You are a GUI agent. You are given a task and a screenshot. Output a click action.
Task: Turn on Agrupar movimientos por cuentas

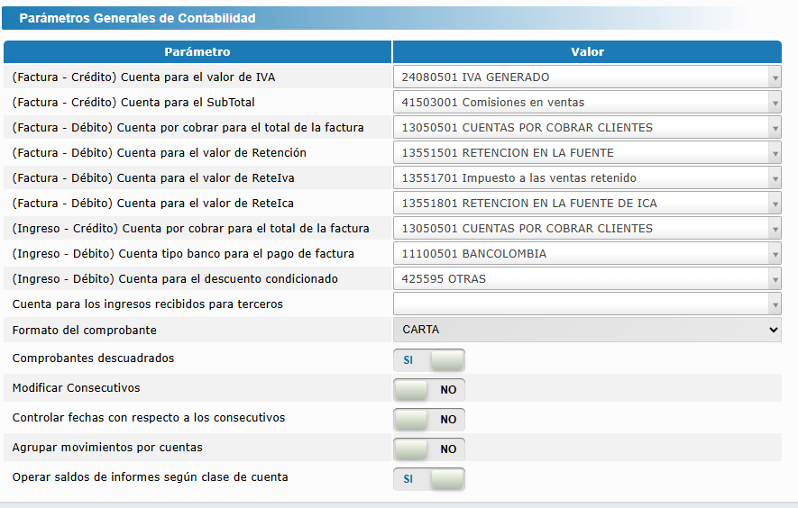click(429, 449)
